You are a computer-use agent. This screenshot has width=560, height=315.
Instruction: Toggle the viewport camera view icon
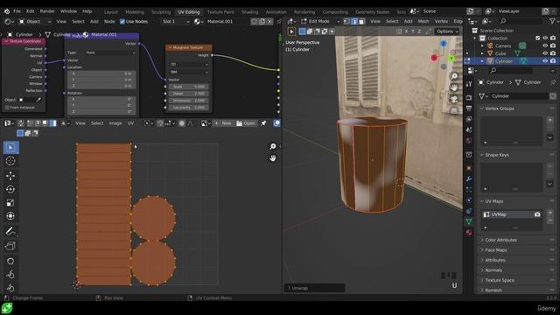coord(454,99)
